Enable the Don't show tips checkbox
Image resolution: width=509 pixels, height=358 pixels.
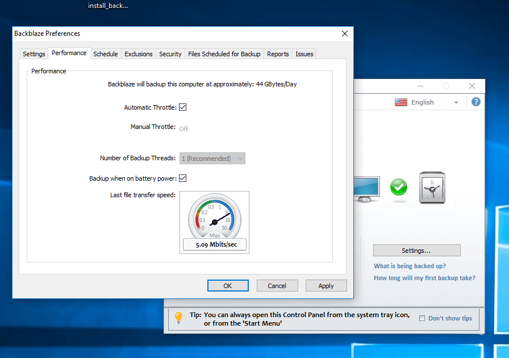(422, 318)
